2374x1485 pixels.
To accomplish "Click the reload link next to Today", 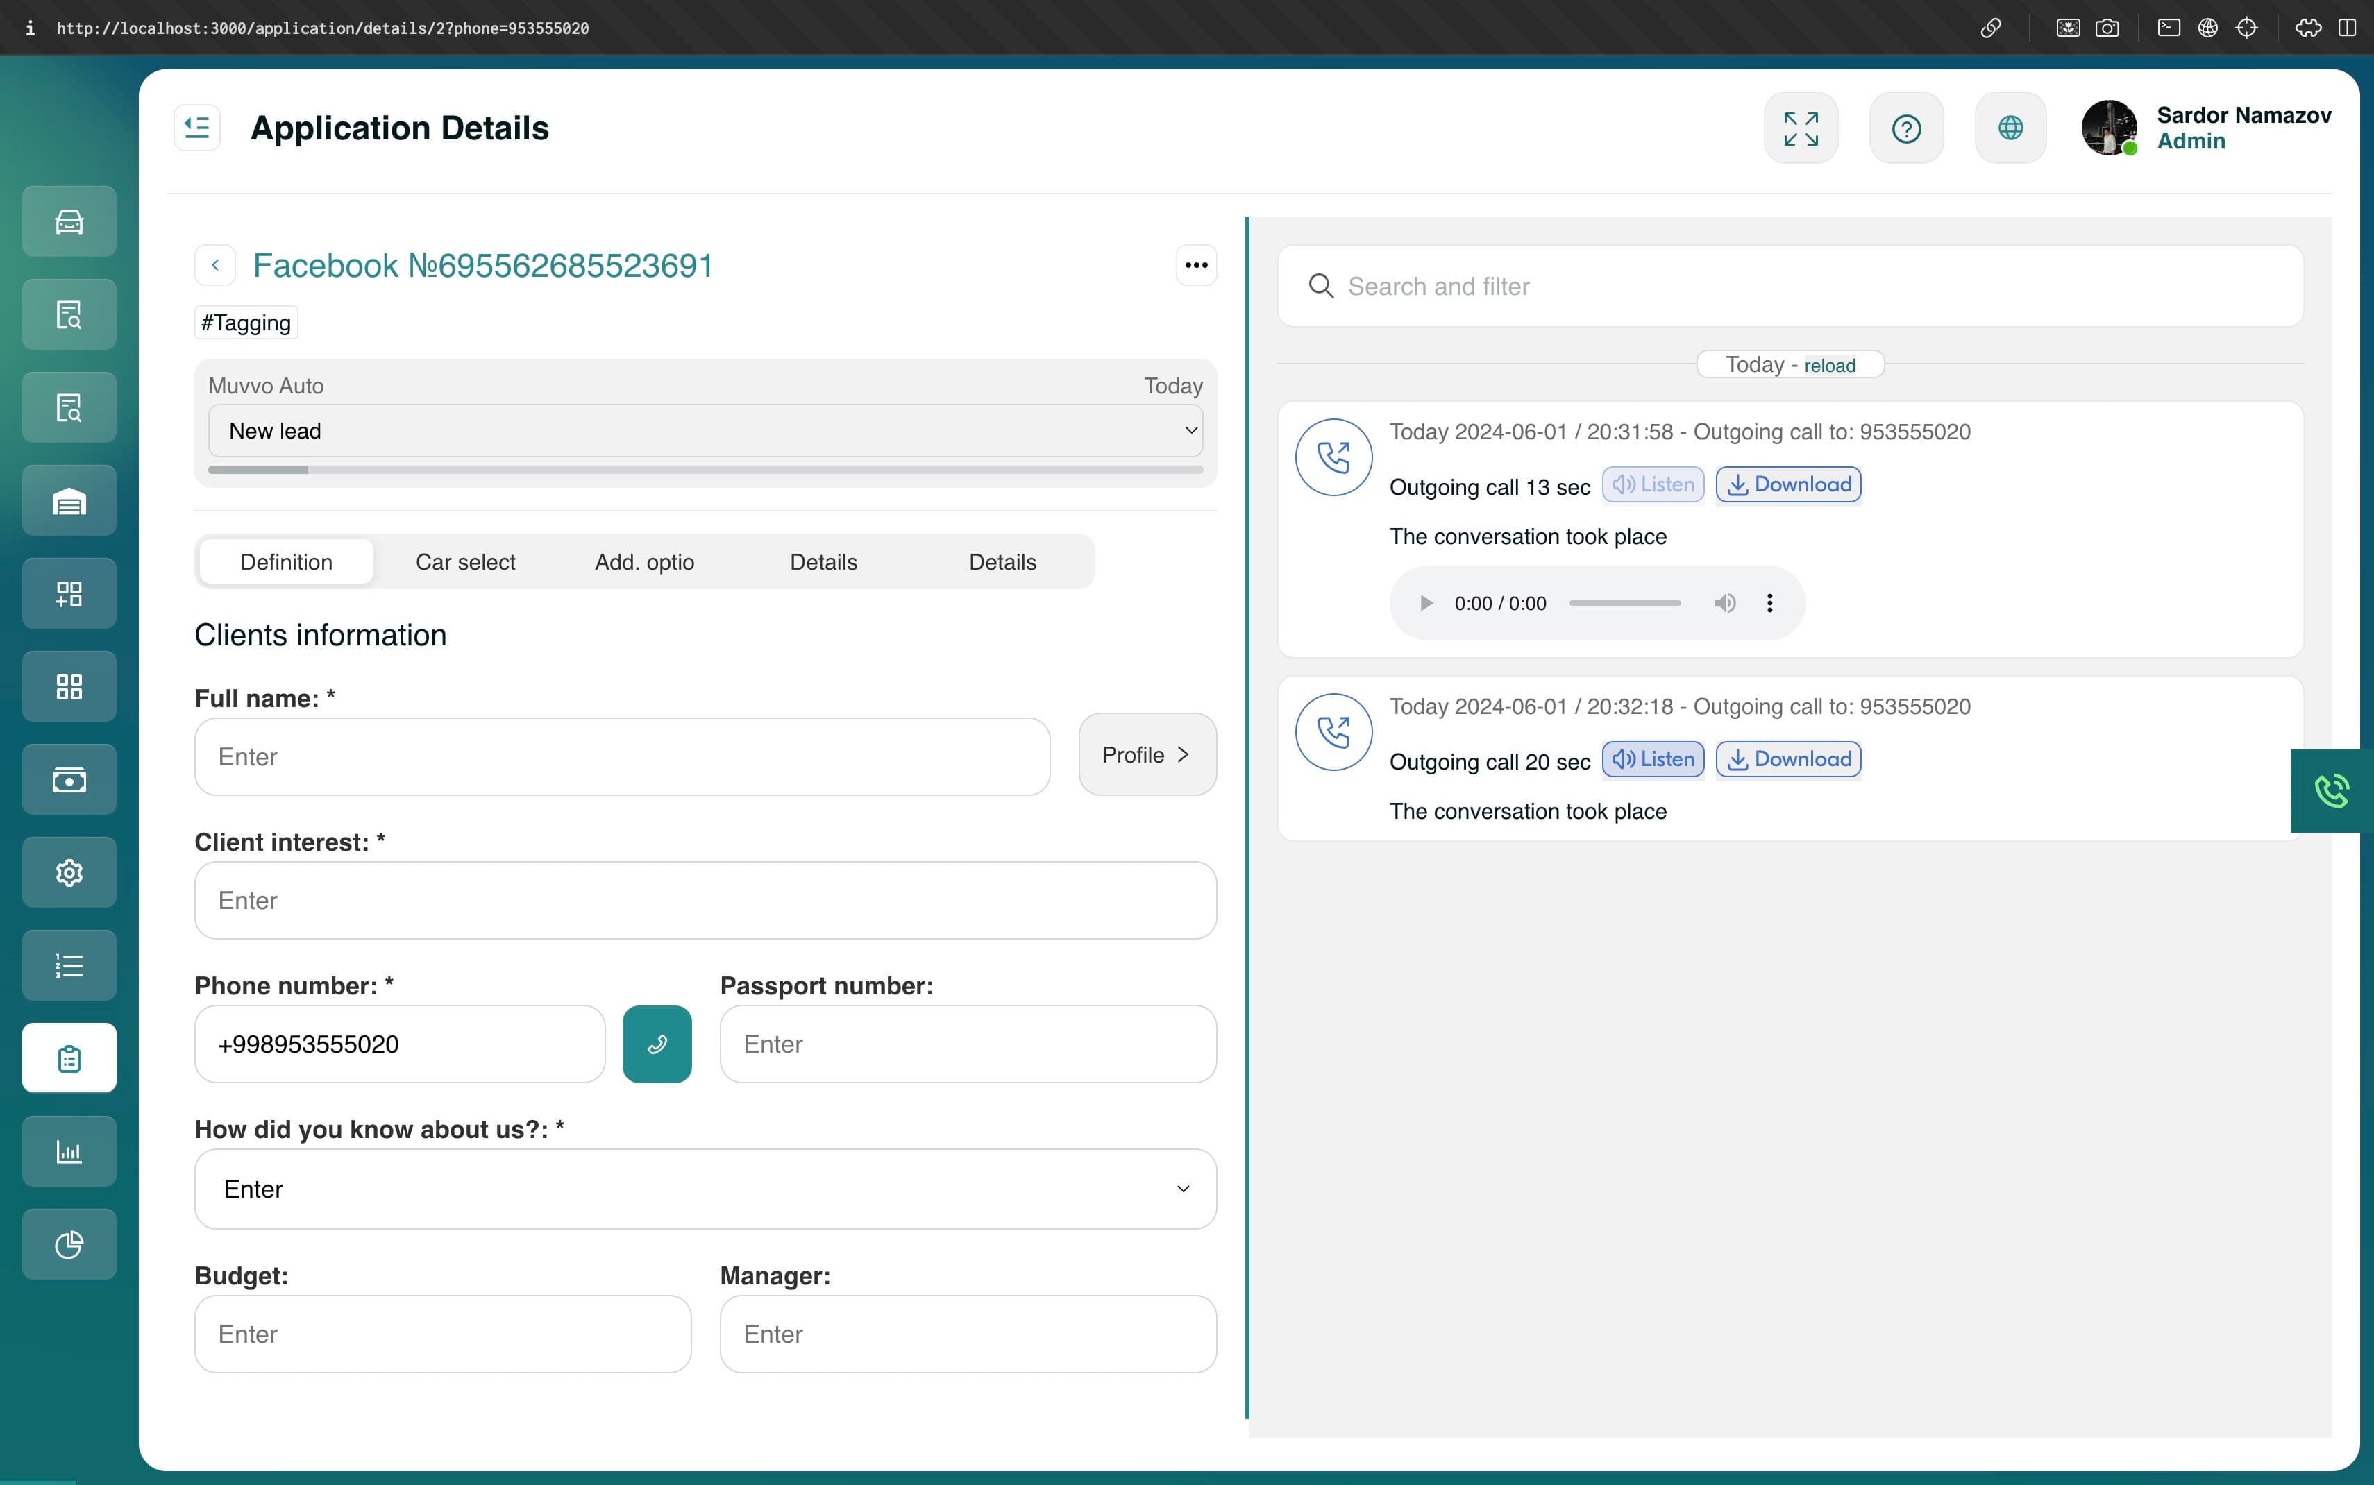I will click(1829, 366).
